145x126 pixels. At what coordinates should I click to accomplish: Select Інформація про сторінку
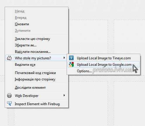35,79
